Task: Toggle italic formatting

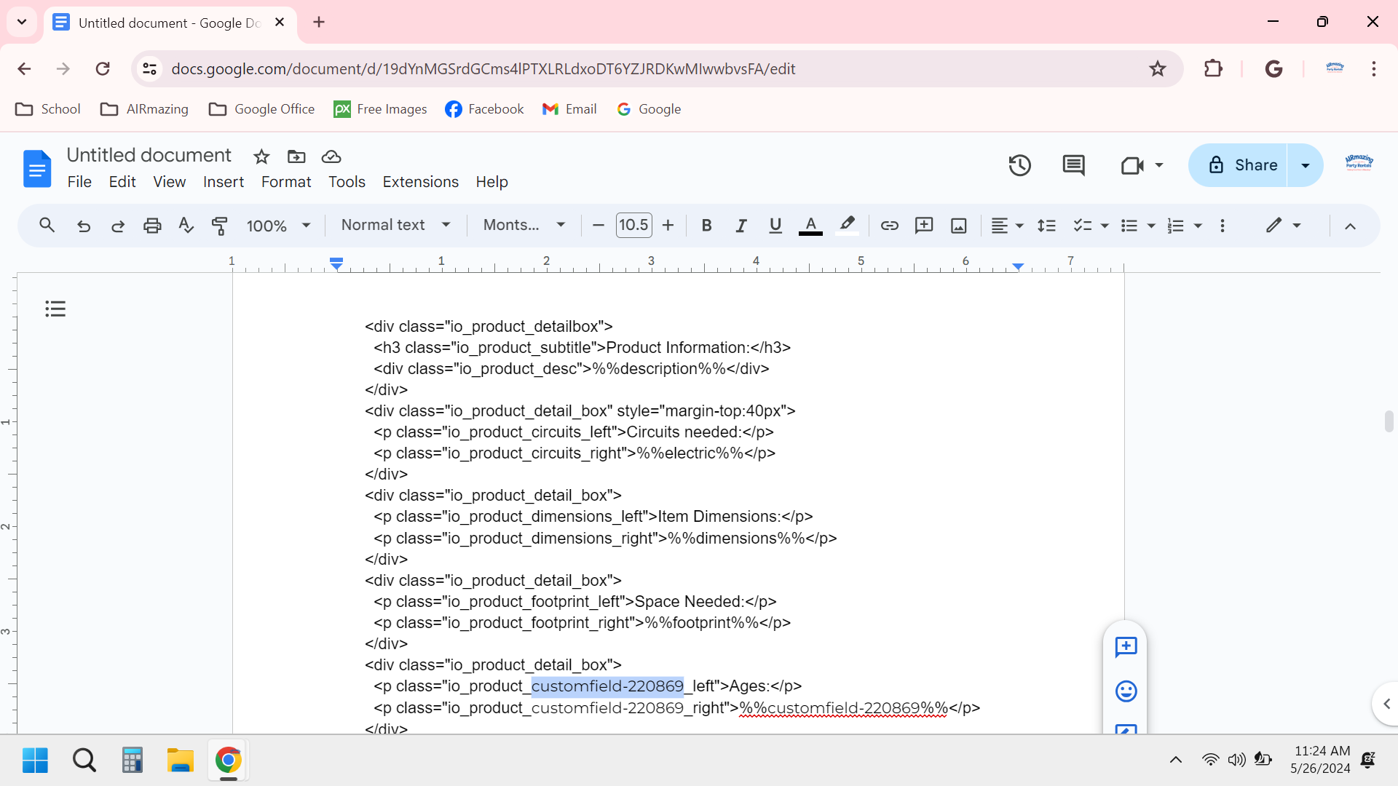Action: tap(741, 226)
